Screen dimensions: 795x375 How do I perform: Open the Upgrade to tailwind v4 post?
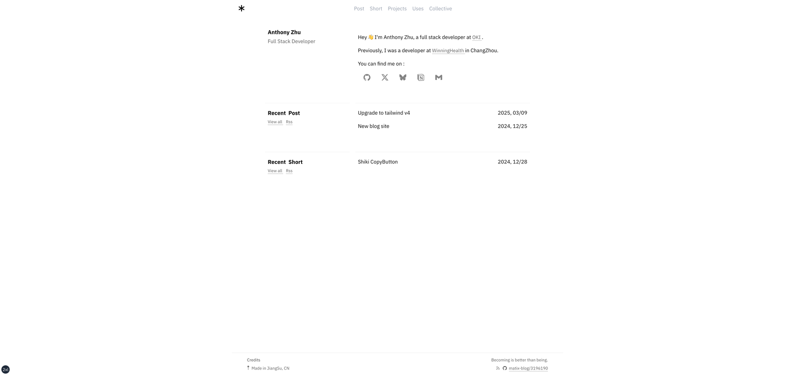coord(384,113)
